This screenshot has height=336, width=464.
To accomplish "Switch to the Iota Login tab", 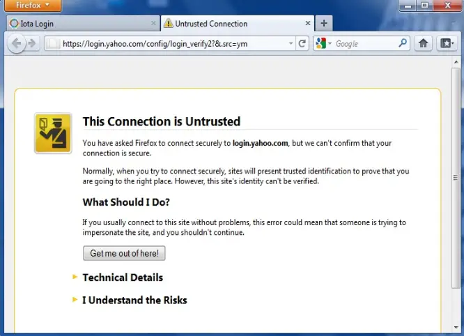I will click(83, 24).
